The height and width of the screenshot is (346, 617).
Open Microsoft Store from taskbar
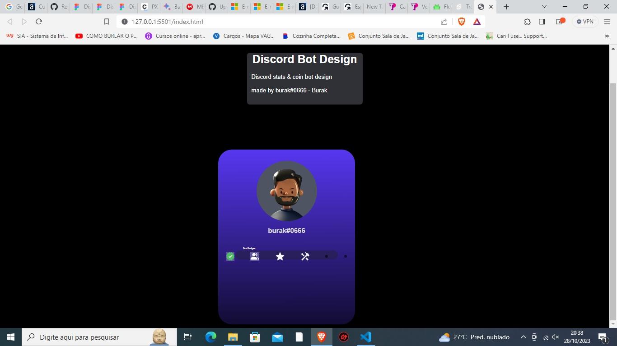click(255, 337)
